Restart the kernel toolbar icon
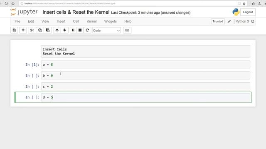 tap(87, 30)
